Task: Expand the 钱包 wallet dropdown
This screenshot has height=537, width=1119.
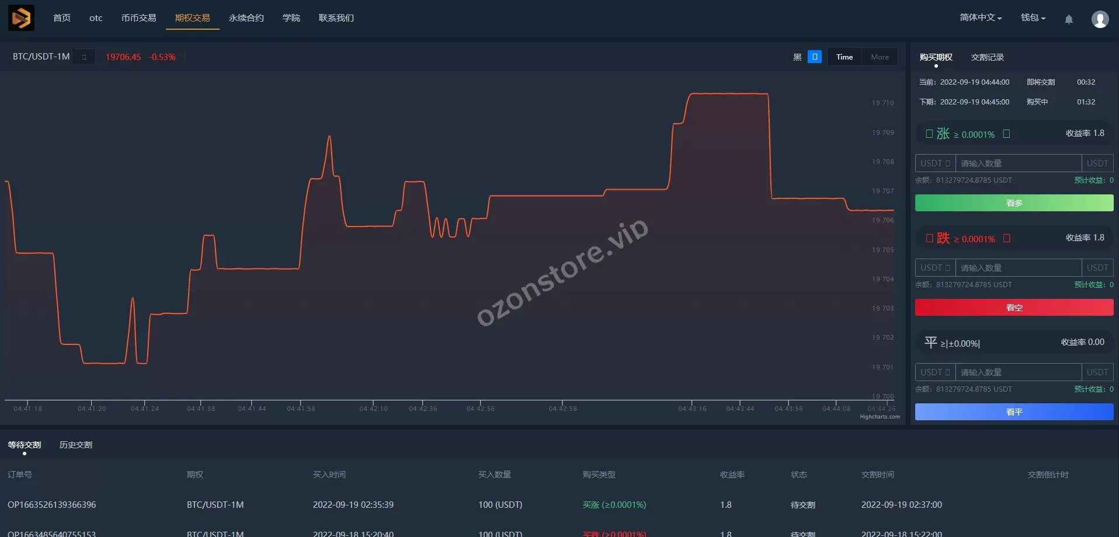Action: click(x=1033, y=18)
